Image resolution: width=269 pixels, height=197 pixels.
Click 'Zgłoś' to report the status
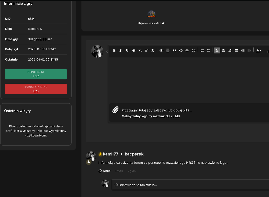132,171
